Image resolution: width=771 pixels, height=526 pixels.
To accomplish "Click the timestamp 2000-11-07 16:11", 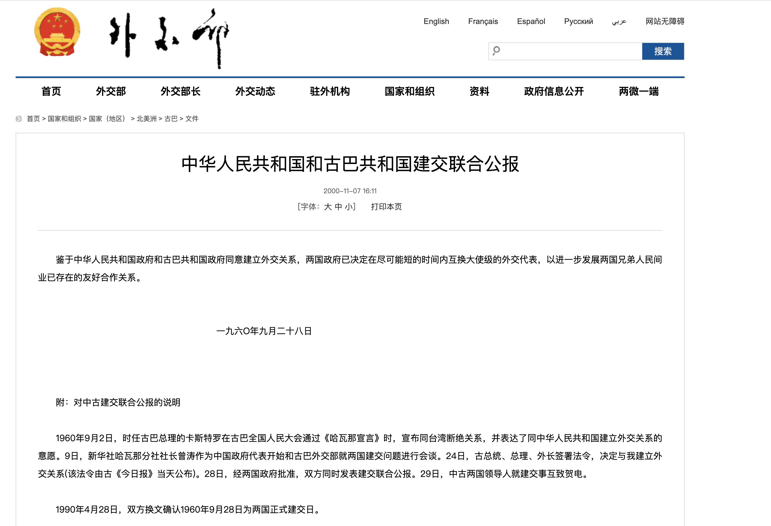I will point(350,191).
